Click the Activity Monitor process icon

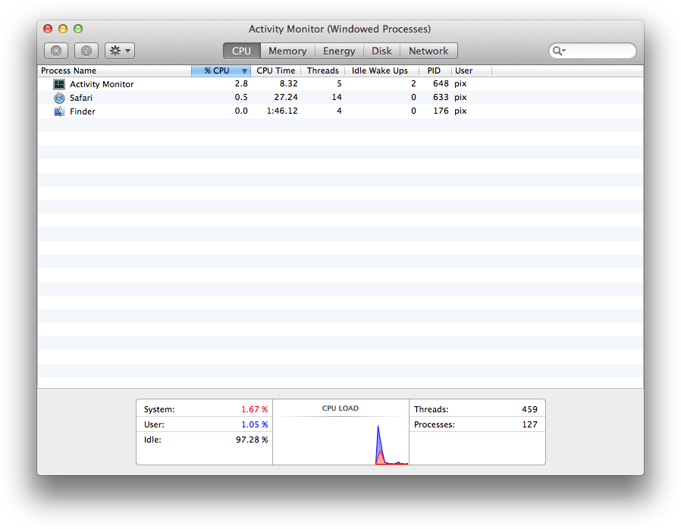pyautogui.click(x=59, y=84)
